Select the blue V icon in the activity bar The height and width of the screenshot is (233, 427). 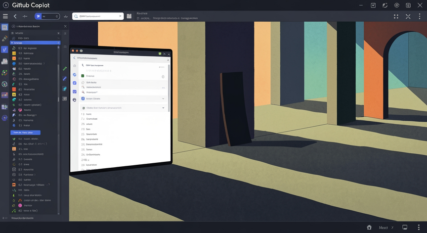point(4,49)
